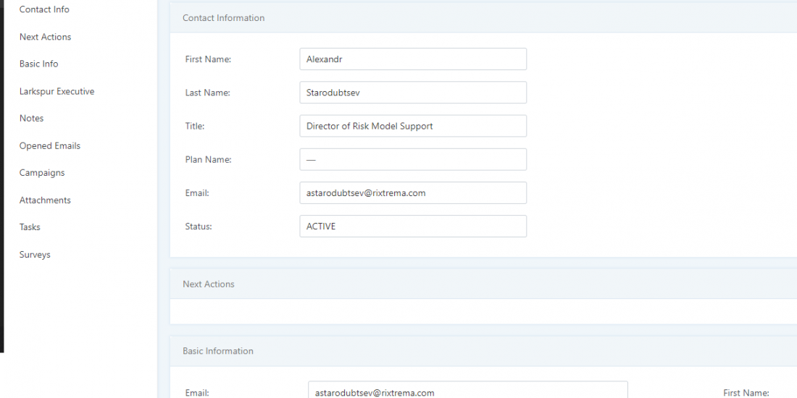
Task: Click the First Name field containing Alexandr
Action: (412, 59)
